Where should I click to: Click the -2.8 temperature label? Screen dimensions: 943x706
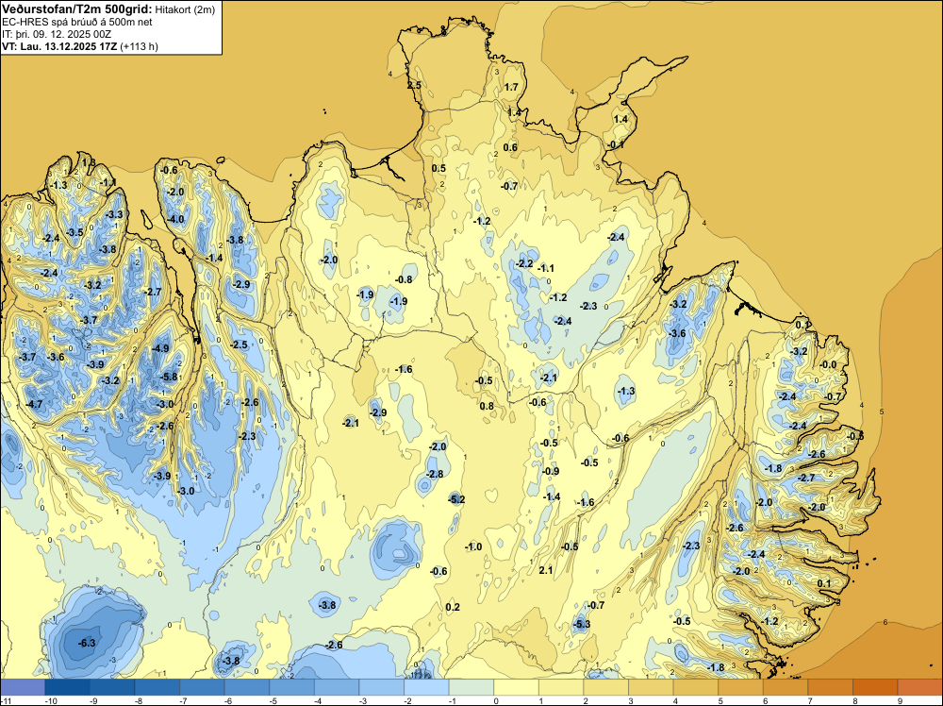[x=435, y=474]
